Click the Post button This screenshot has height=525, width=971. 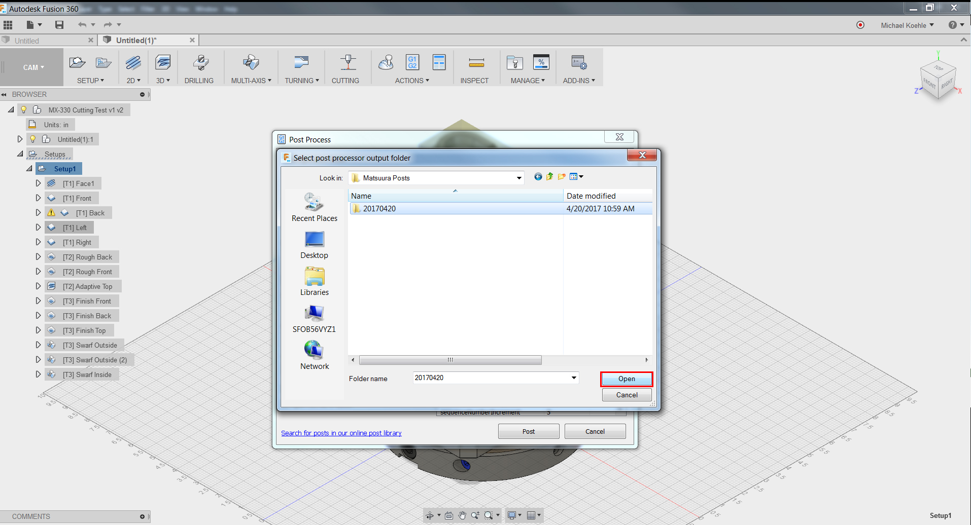coord(529,431)
